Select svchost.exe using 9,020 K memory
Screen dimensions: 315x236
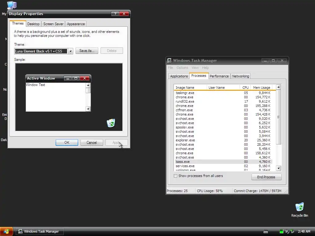coord(223,119)
